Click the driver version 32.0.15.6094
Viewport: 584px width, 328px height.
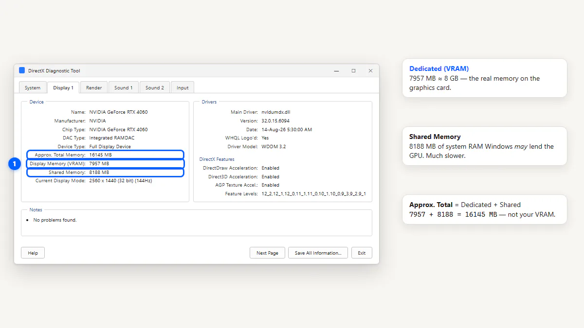pos(275,121)
